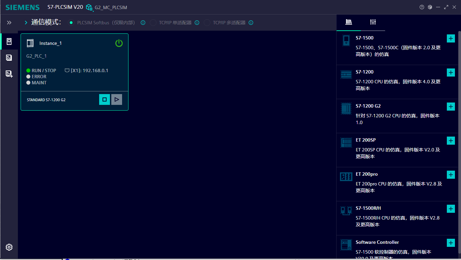Add an S7-1500 simulation instance

451,38
